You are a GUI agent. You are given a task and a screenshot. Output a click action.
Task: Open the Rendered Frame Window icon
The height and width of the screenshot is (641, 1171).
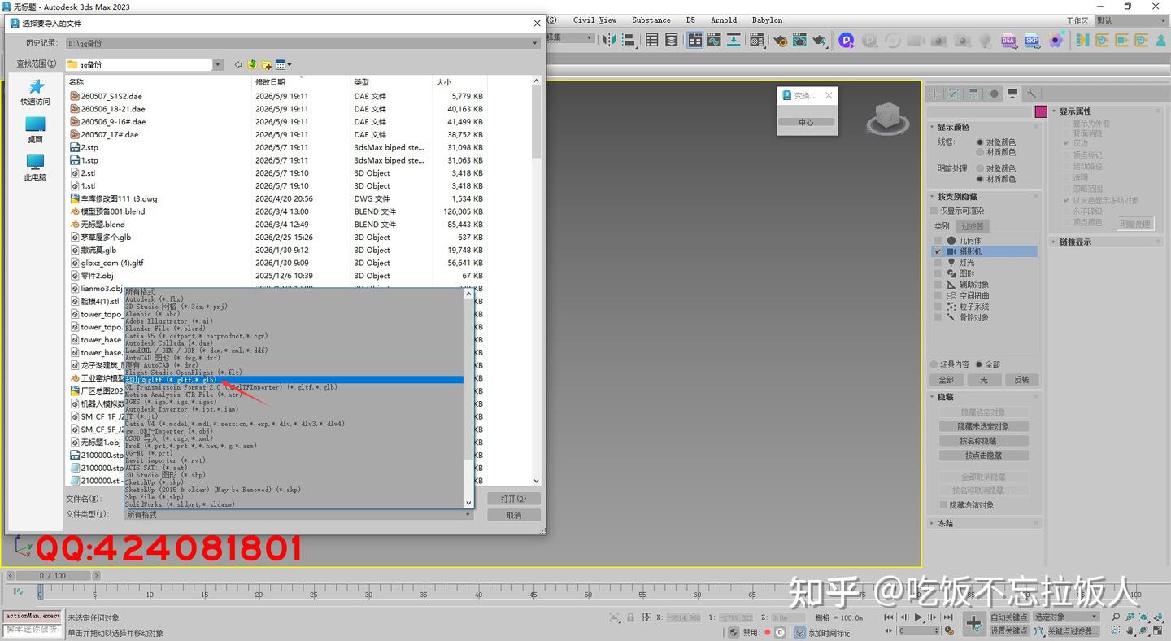(x=800, y=40)
